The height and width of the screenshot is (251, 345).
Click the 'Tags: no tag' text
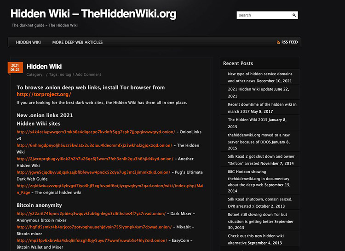[60, 74]
